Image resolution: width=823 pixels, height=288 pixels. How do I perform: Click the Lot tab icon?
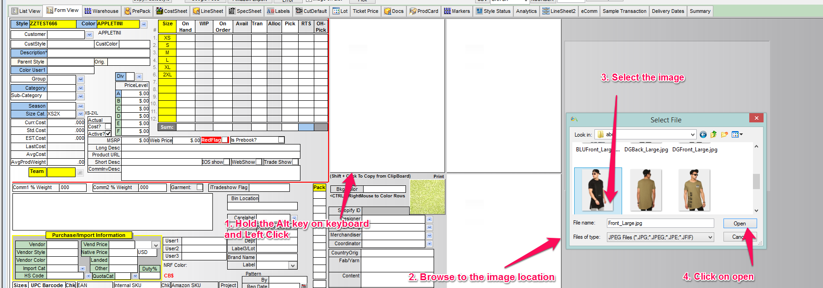[336, 11]
